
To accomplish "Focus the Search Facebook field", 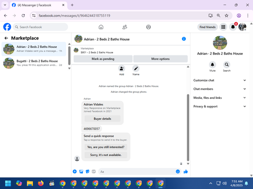I will click(40, 27).
